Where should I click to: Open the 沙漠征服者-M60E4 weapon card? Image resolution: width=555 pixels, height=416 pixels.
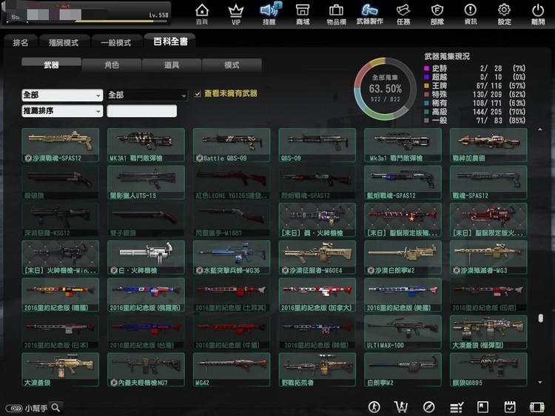click(317, 258)
